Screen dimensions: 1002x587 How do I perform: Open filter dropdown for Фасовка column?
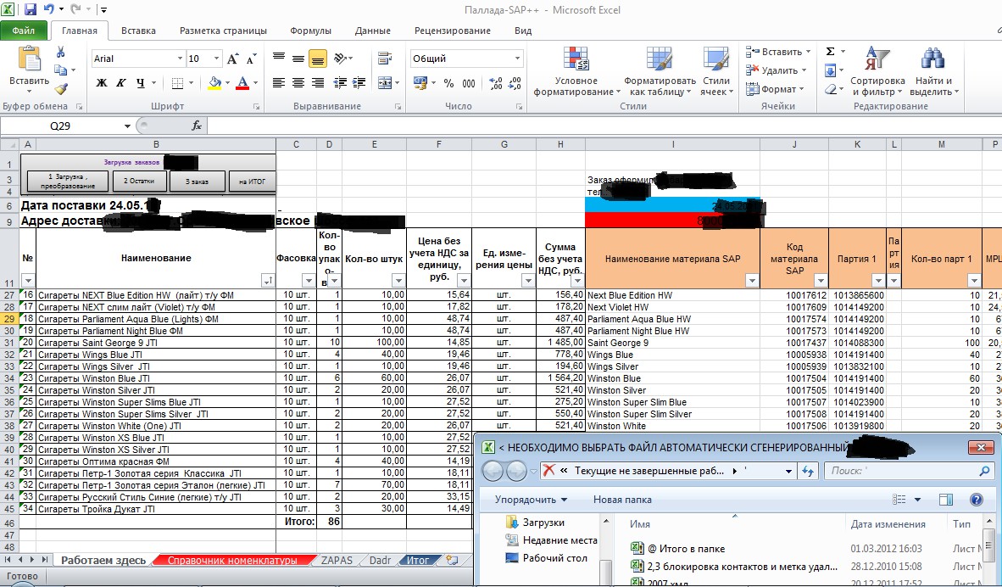(309, 281)
